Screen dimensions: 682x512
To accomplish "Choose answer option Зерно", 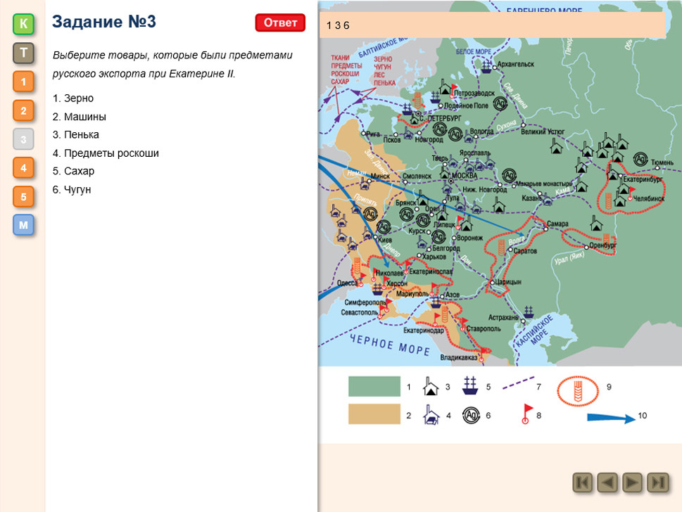I will point(78,98).
